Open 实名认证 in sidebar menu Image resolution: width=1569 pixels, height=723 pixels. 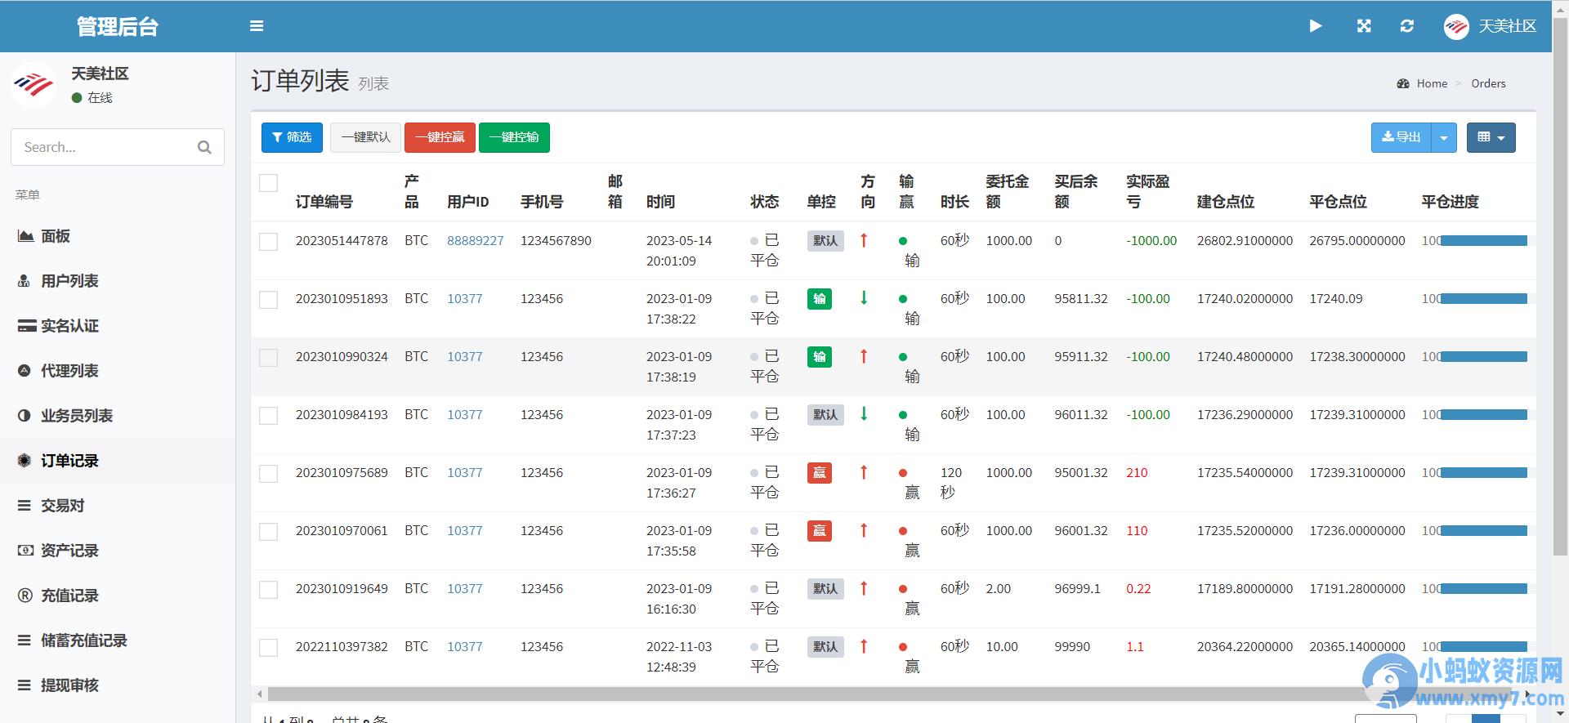118,326
